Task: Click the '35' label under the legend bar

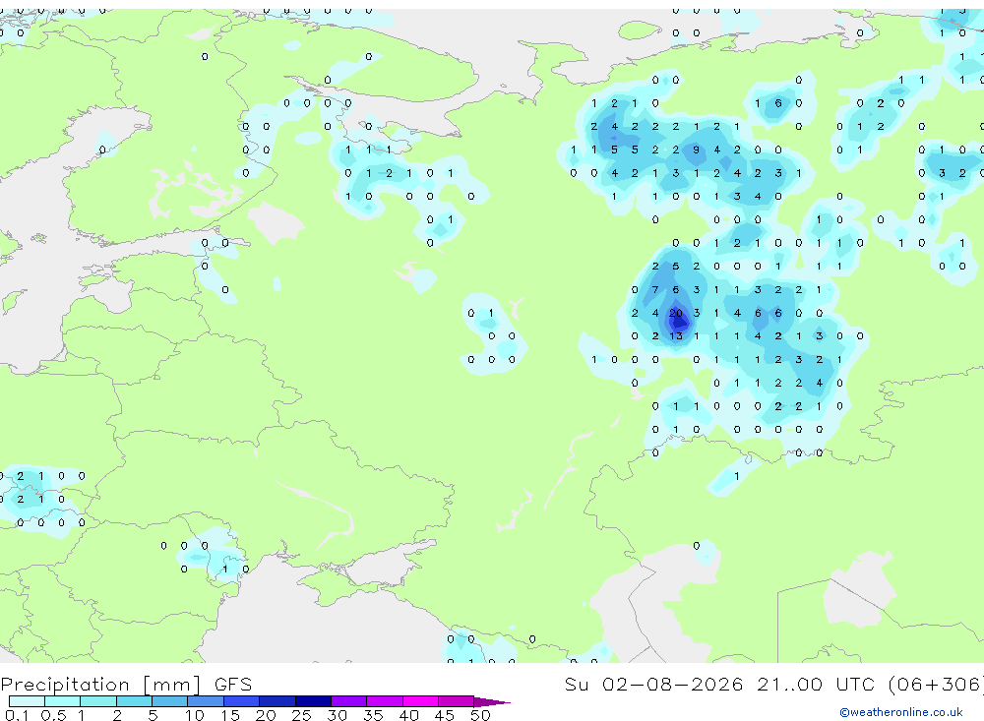Action: [373, 715]
